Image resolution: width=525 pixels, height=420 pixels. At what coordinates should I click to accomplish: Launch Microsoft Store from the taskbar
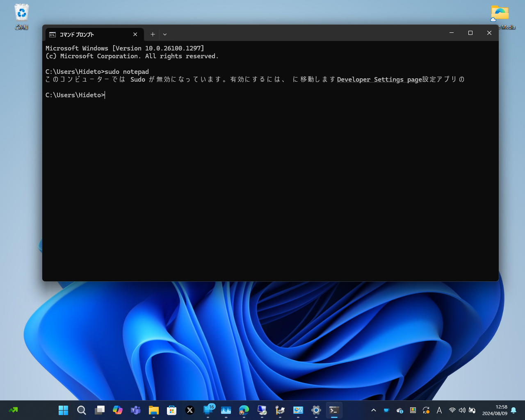pos(171,410)
